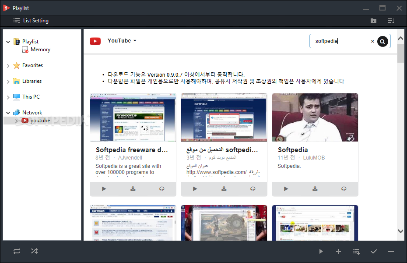This screenshot has width=407, height=263.
Task: Open second-row first video thumbnail with SOFTPEDIA header
Action: click(133, 223)
